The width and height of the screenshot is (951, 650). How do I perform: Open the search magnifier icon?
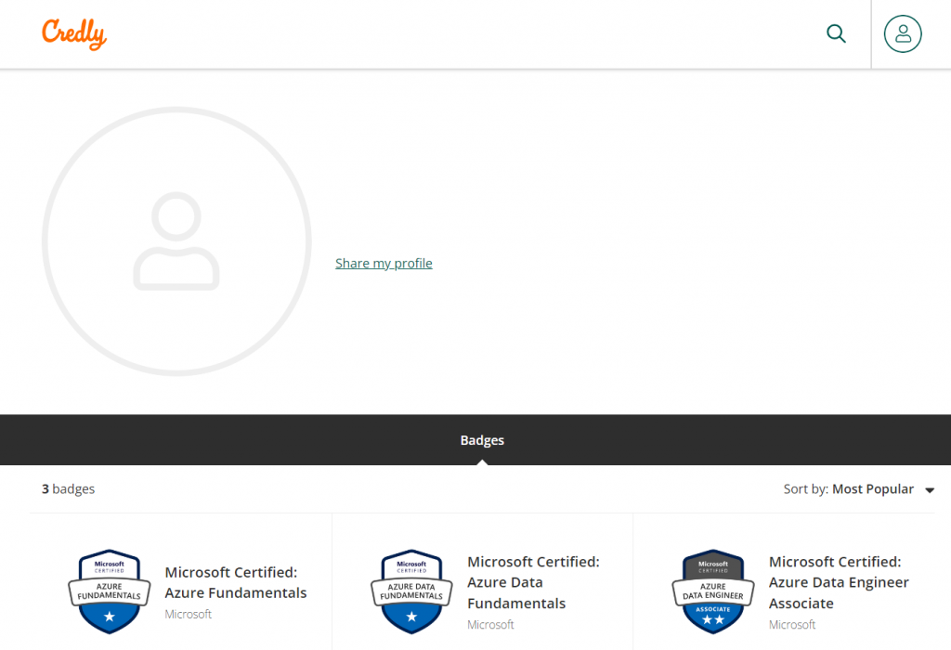pyautogui.click(x=836, y=33)
